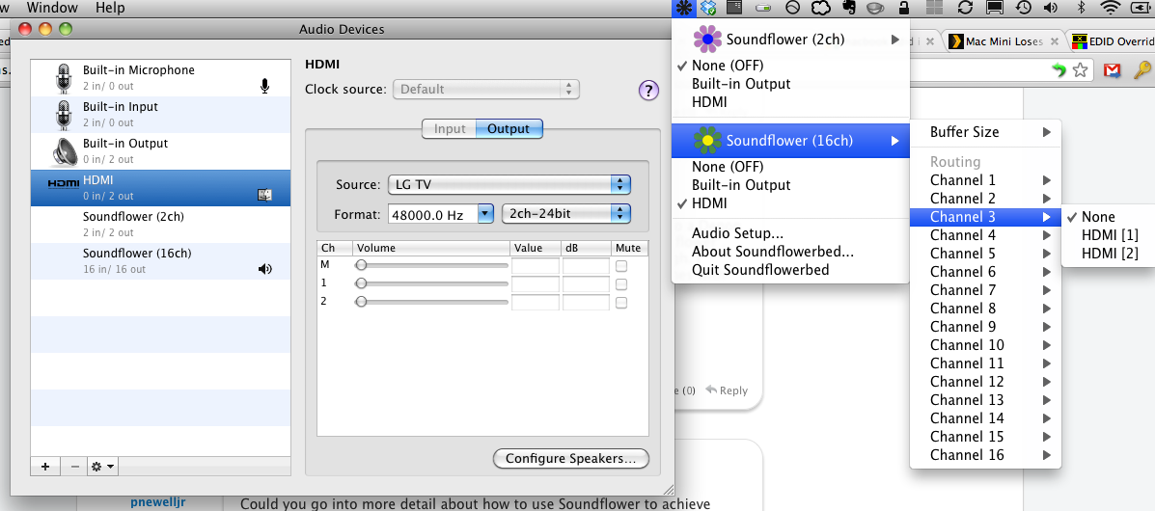Image resolution: width=1155 pixels, height=511 pixels.
Task: Select Built-in Output under Soundflower (2ch)
Action: [x=791, y=84]
